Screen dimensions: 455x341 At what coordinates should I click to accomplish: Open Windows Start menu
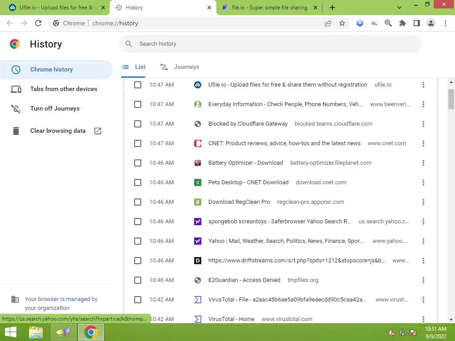(11, 332)
